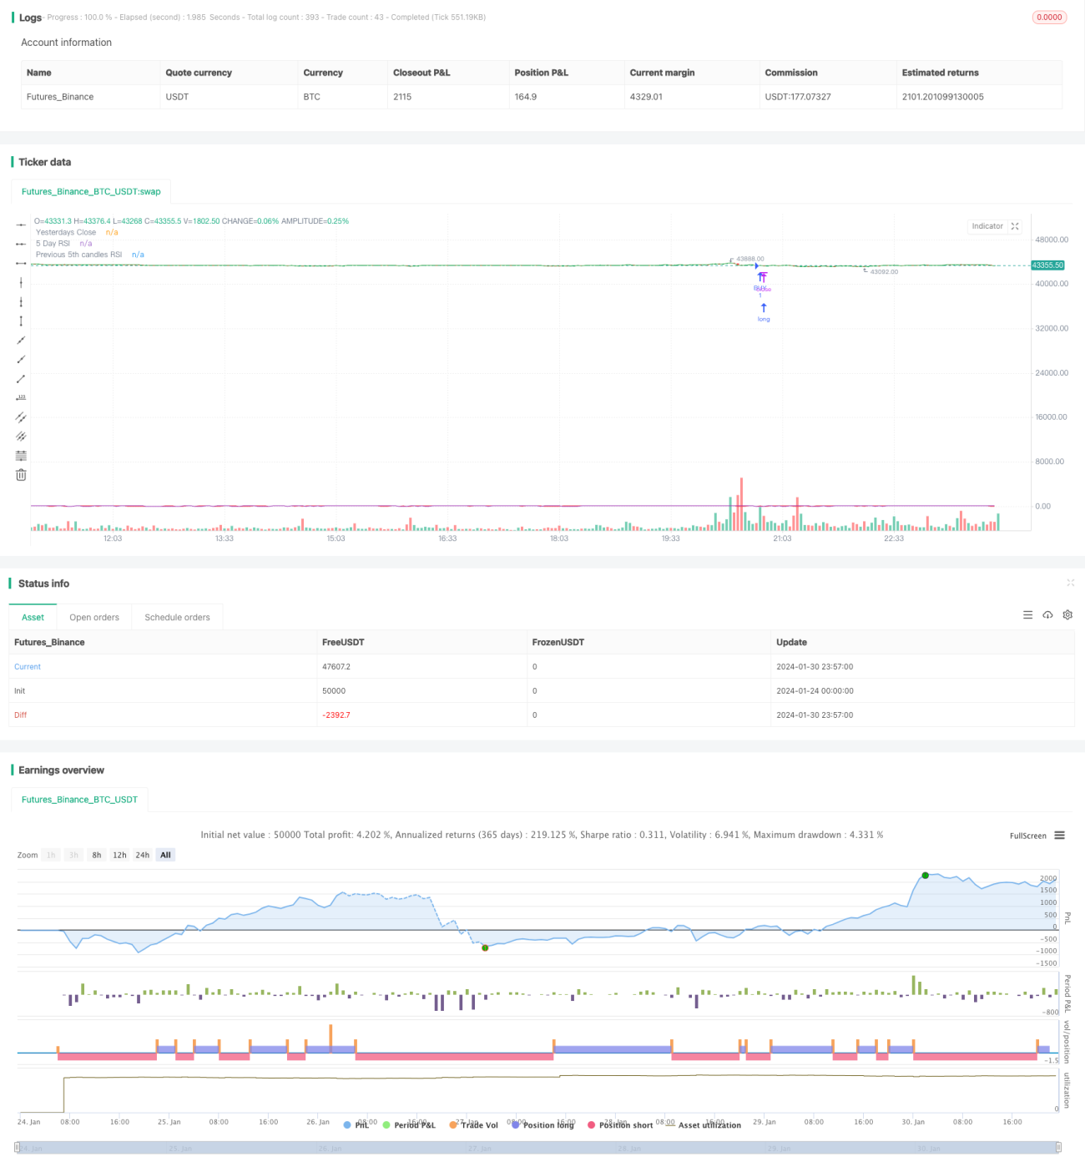Image resolution: width=1085 pixels, height=1172 pixels.
Task: Select the Fibonacci retracement lines tool
Action: [21, 455]
